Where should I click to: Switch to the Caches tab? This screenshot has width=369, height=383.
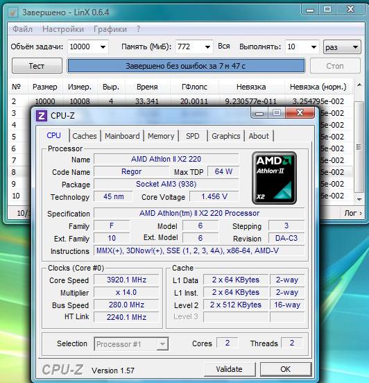tap(85, 136)
